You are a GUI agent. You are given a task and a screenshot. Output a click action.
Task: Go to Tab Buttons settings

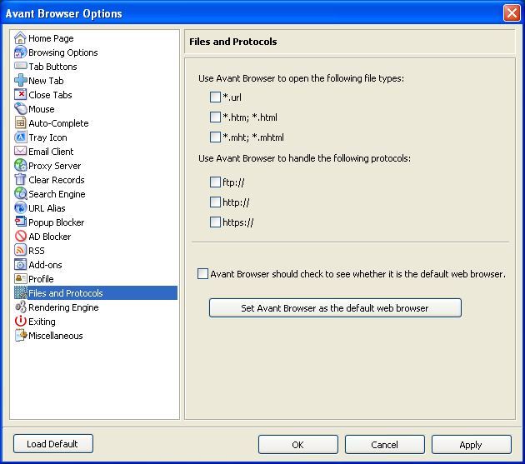pyautogui.click(x=52, y=67)
